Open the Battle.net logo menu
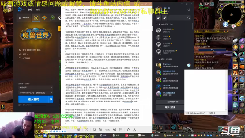245x138 pixels. pos(20,10)
